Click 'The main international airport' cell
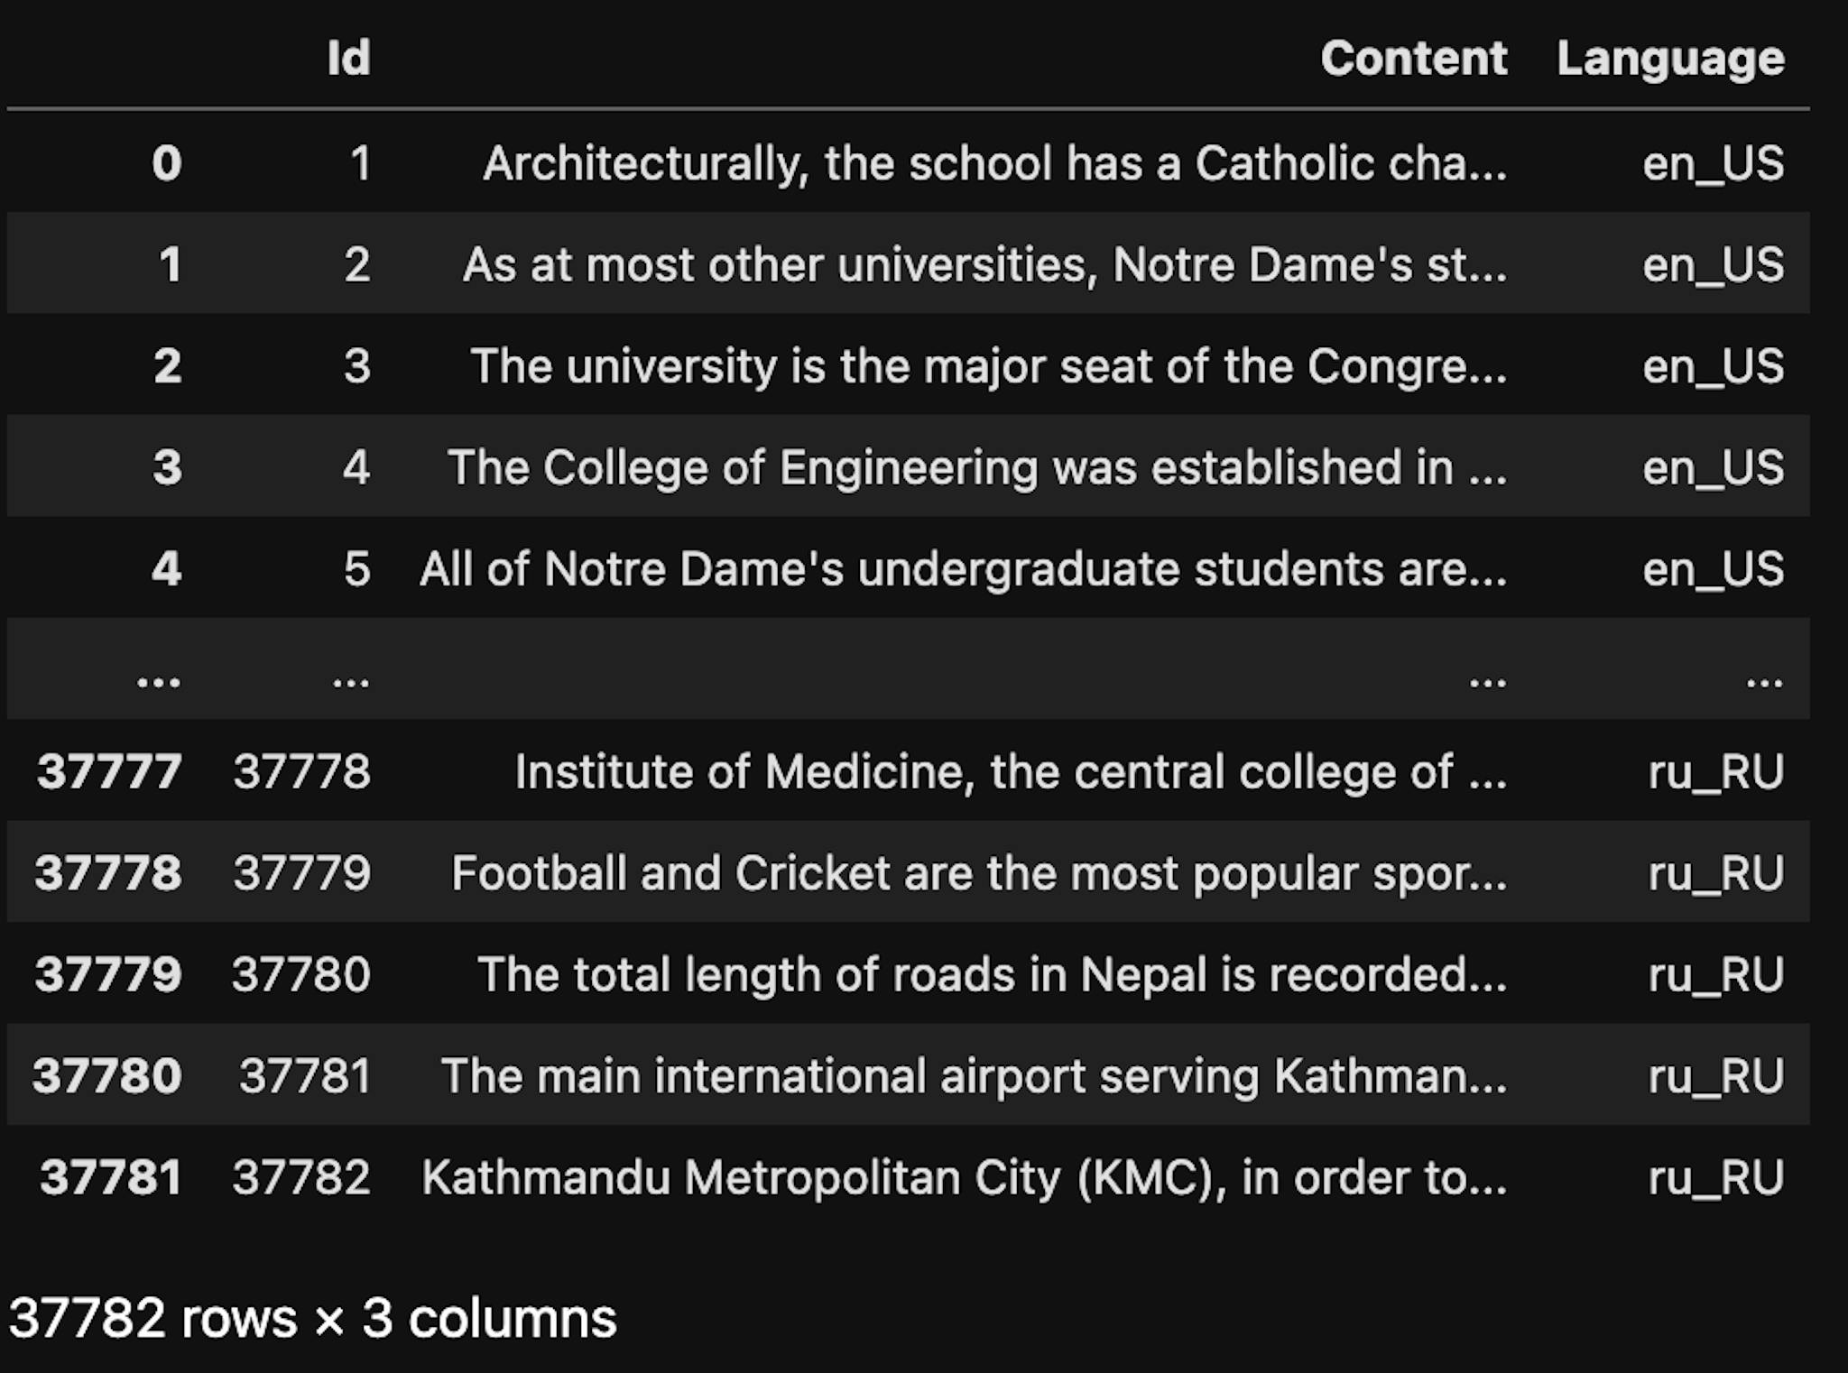The width and height of the screenshot is (1848, 1373). (974, 1076)
